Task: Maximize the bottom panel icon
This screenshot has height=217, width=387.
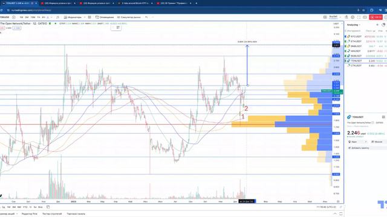Action: coord(341,214)
